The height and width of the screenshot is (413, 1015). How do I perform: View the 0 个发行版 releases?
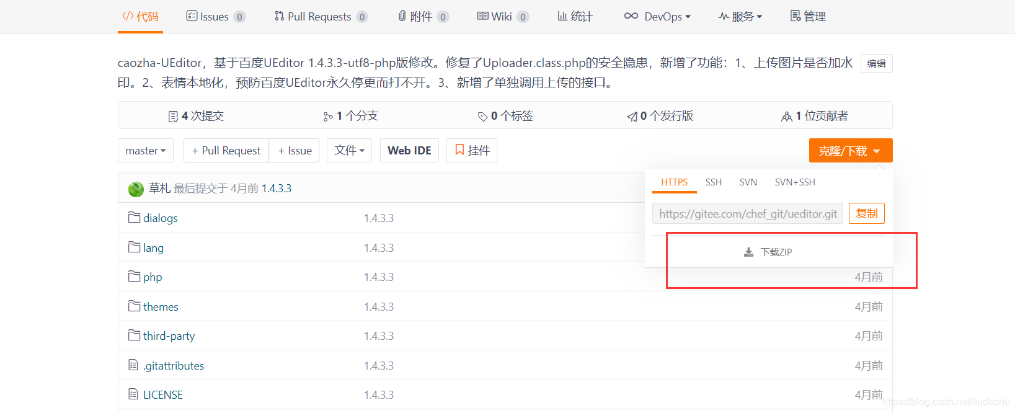pyautogui.click(x=660, y=116)
